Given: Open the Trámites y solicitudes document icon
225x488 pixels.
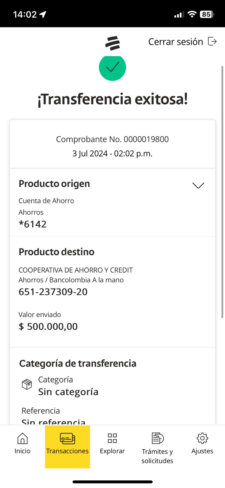Looking at the screenshot, I should coord(157,438).
